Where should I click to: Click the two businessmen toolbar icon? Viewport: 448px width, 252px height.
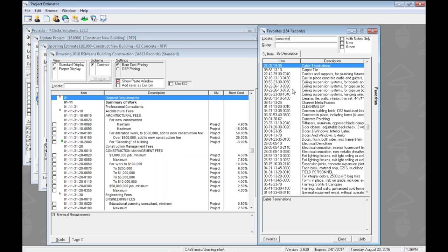tap(56, 19)
